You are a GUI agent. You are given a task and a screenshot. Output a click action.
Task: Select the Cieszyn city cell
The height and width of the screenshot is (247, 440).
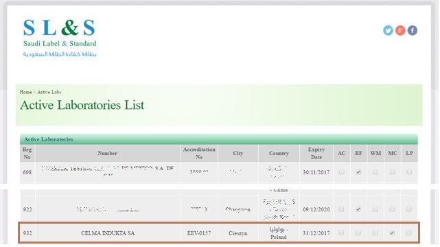click(x=238, y=233)
